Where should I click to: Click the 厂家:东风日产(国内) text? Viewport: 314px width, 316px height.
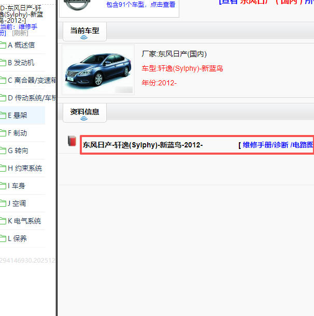tap(174, 54)
